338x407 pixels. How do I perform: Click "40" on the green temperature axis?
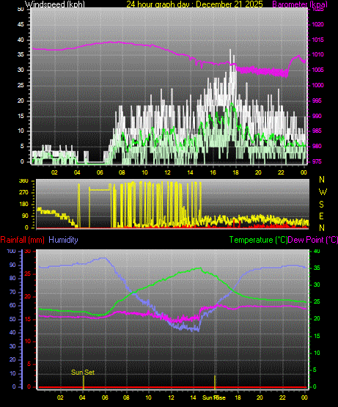[x=317, y=251]
